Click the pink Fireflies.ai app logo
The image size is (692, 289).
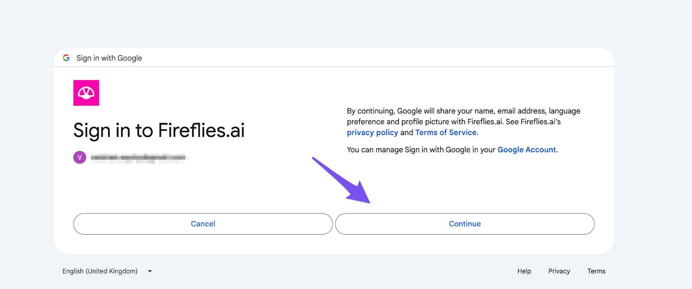coord(86,93)
